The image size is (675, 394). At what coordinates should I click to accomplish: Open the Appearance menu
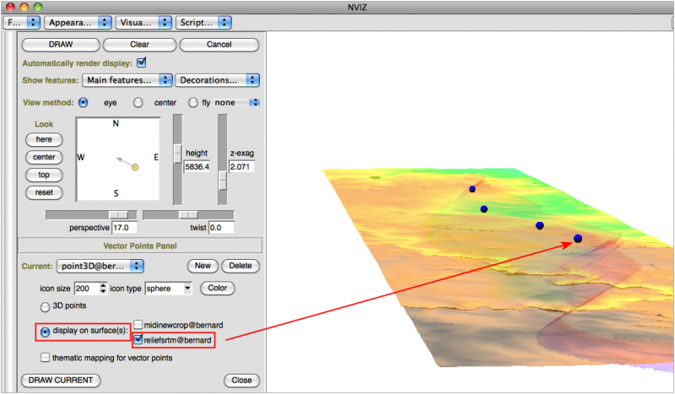point(78,22)
